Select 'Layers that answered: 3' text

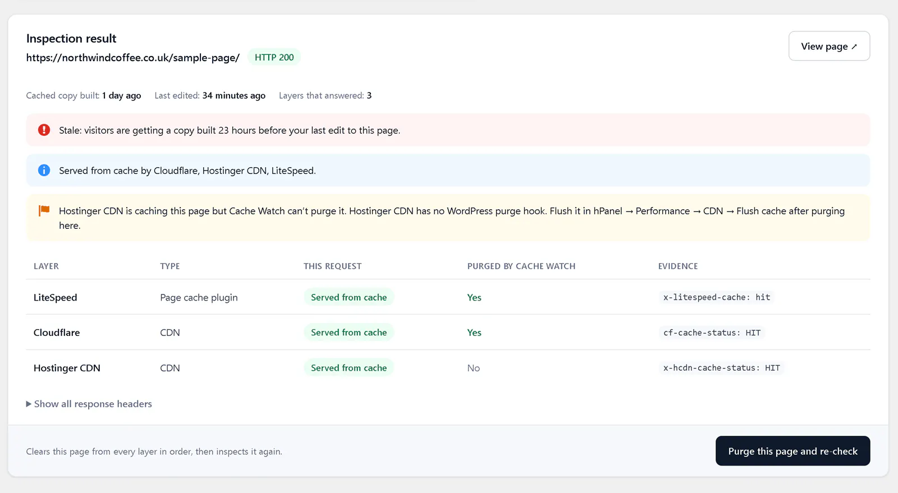point(325,95)
